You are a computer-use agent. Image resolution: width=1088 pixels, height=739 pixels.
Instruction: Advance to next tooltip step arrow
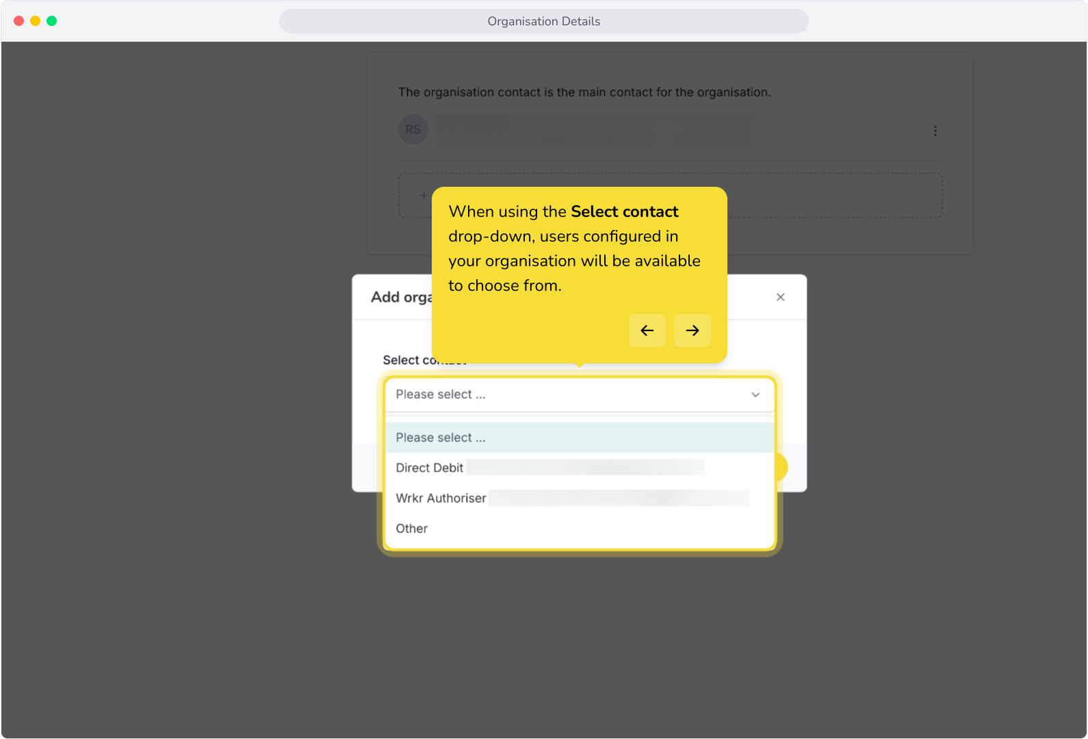click(x=692, y=330)
